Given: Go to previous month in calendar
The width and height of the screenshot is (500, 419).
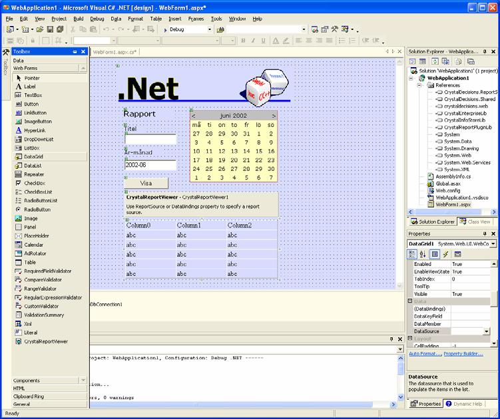Looking at the screenshot, I should click(x=194, y=116).
